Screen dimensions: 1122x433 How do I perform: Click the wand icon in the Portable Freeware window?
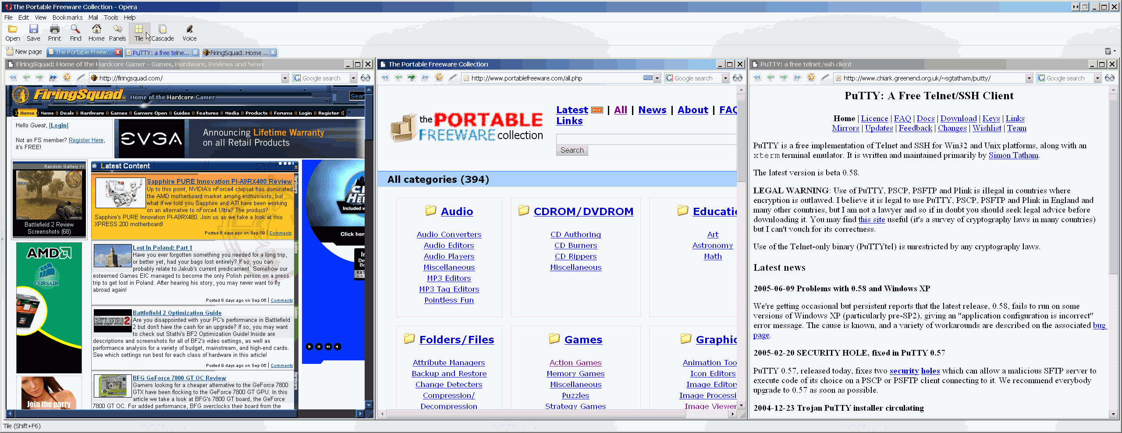point(453,78)
